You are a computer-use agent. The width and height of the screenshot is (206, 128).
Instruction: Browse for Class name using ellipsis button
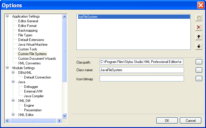(x=199, y=70)
